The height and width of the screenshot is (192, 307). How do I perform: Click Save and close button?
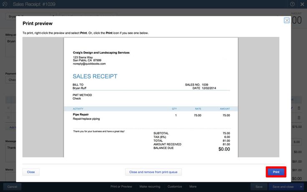tap(283, 187)
